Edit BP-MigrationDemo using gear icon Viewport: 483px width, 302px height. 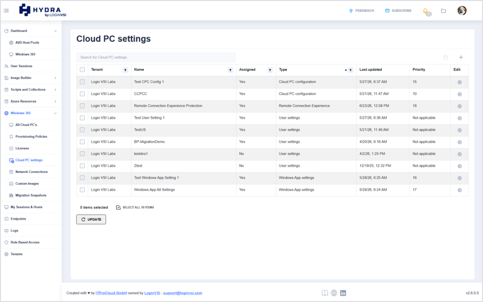click(459, 142)
